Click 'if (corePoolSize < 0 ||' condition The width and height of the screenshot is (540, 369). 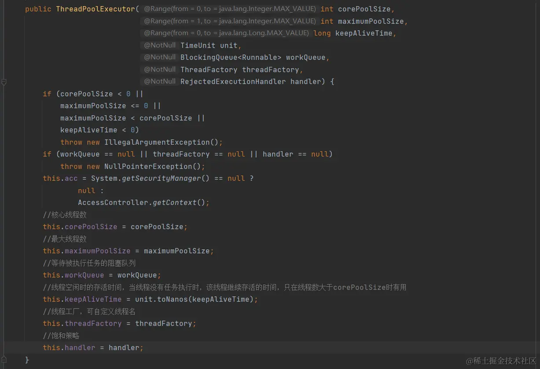tap(93, 94)
